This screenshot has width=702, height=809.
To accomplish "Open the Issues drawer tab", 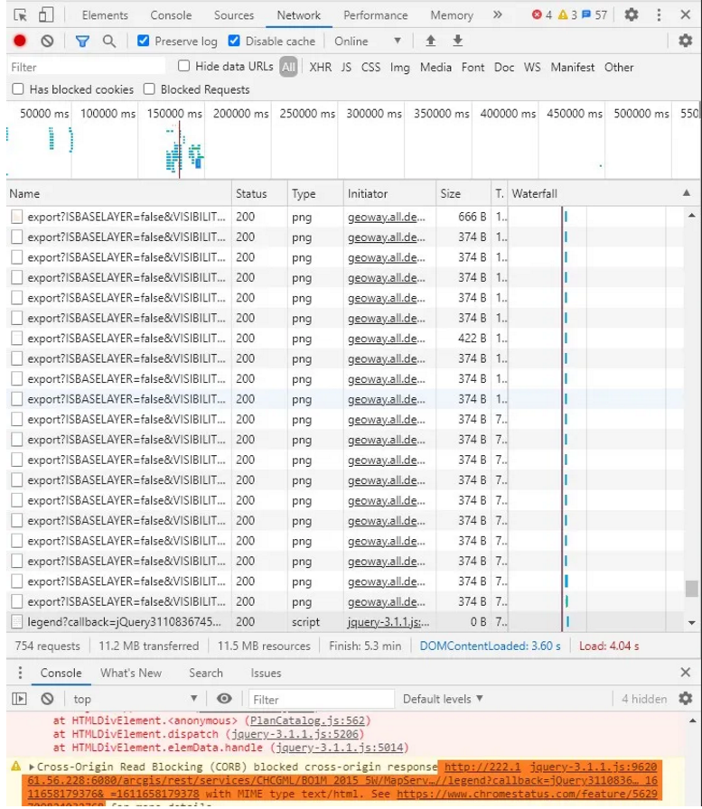I will (x=266, y=673).
